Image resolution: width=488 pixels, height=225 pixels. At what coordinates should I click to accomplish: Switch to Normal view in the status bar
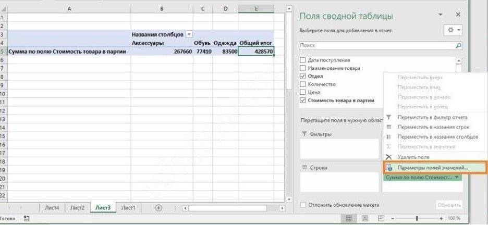[x=350, y=218]
